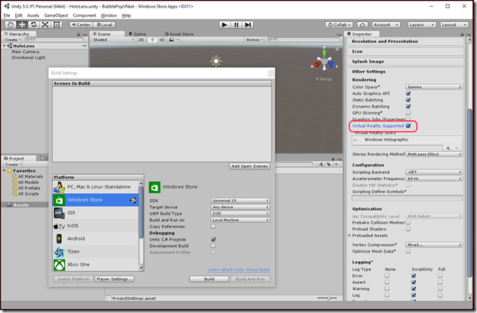
Task: Toggle Auto Graphics API checkbox
Action: point(408,93)
